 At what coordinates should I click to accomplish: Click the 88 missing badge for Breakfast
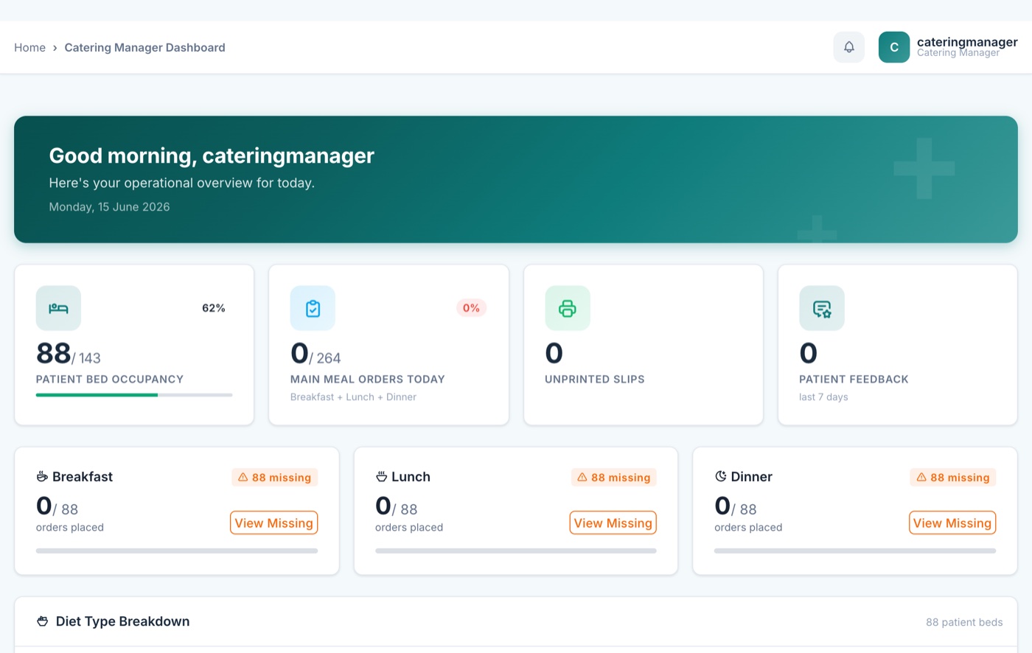tap(274, 478)
